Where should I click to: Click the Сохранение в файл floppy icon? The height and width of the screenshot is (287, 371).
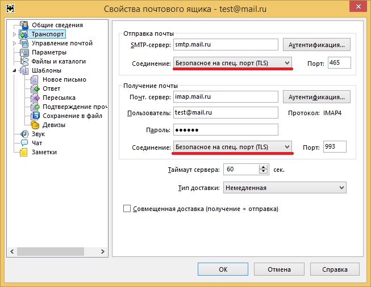click(x=35, y=116)
